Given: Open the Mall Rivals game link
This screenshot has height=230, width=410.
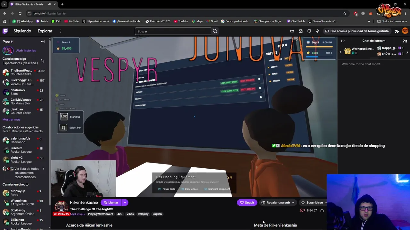Looking at the screenshot, I should pyautogui.click(x=77, y=214).
